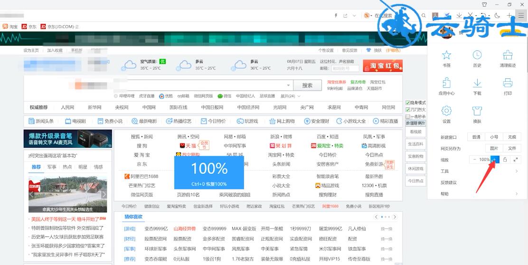Viewport: 528px width, 265px height.
Task: Click the 打印 print icon
Action: tap(508, 86)
